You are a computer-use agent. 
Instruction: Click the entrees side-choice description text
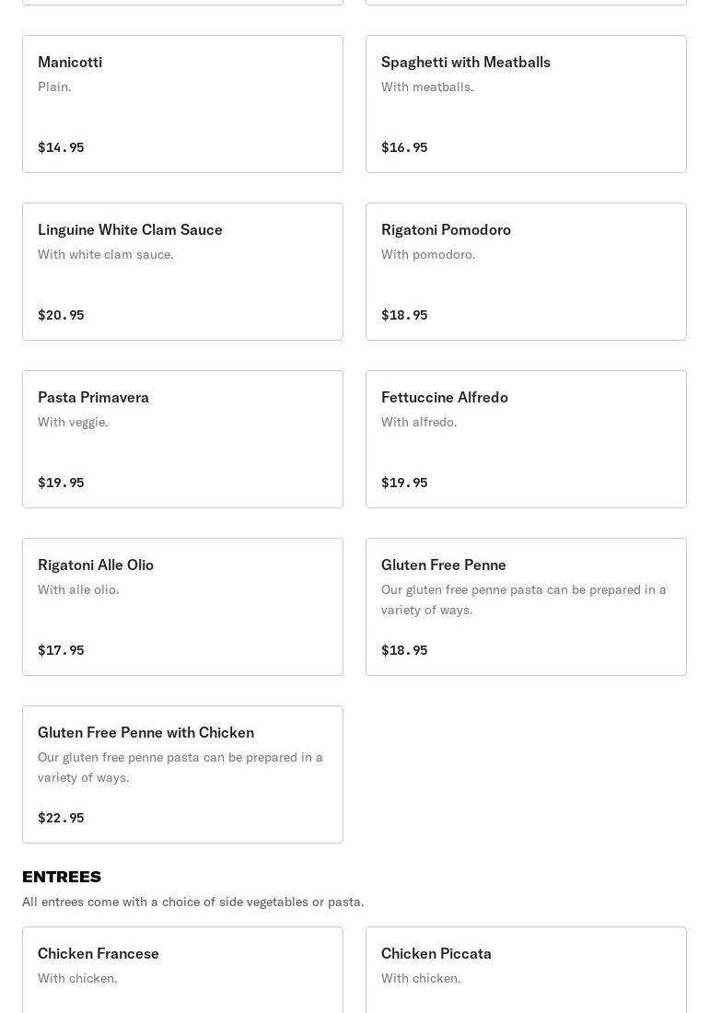click(193, 902)
